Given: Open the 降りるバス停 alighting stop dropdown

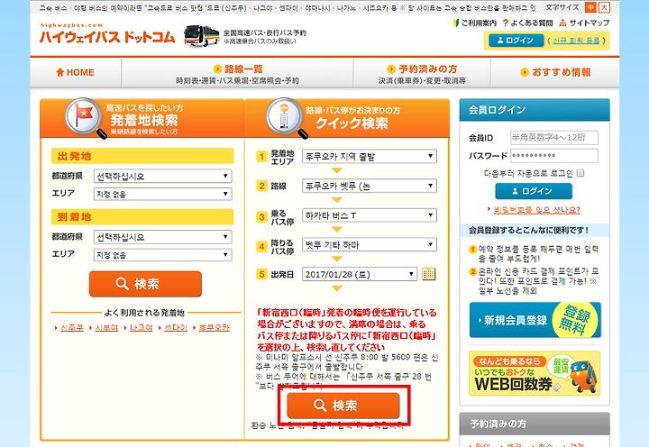Looking at the screenshot, I should pyautogui.click(x=370, y=244).
